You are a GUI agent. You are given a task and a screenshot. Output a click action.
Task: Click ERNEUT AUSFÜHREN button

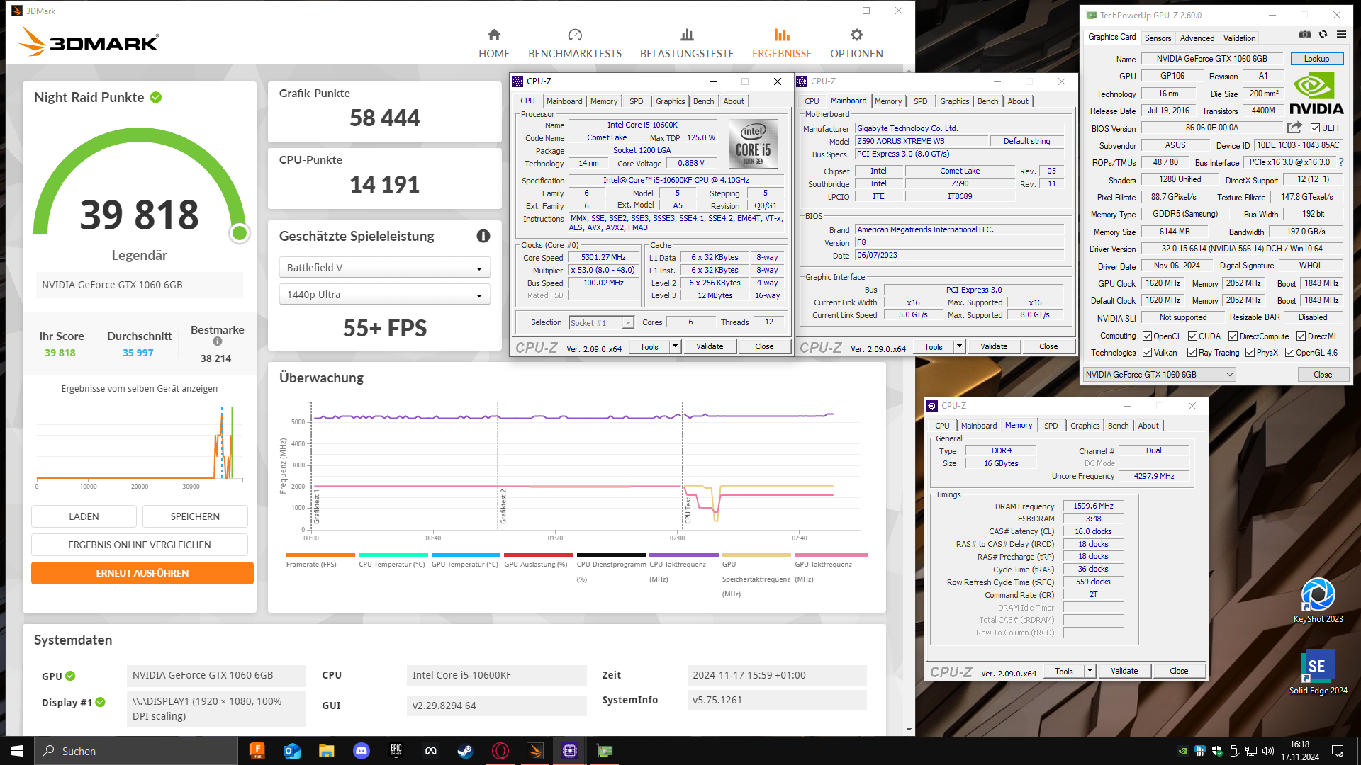click(x=142, y=573)
